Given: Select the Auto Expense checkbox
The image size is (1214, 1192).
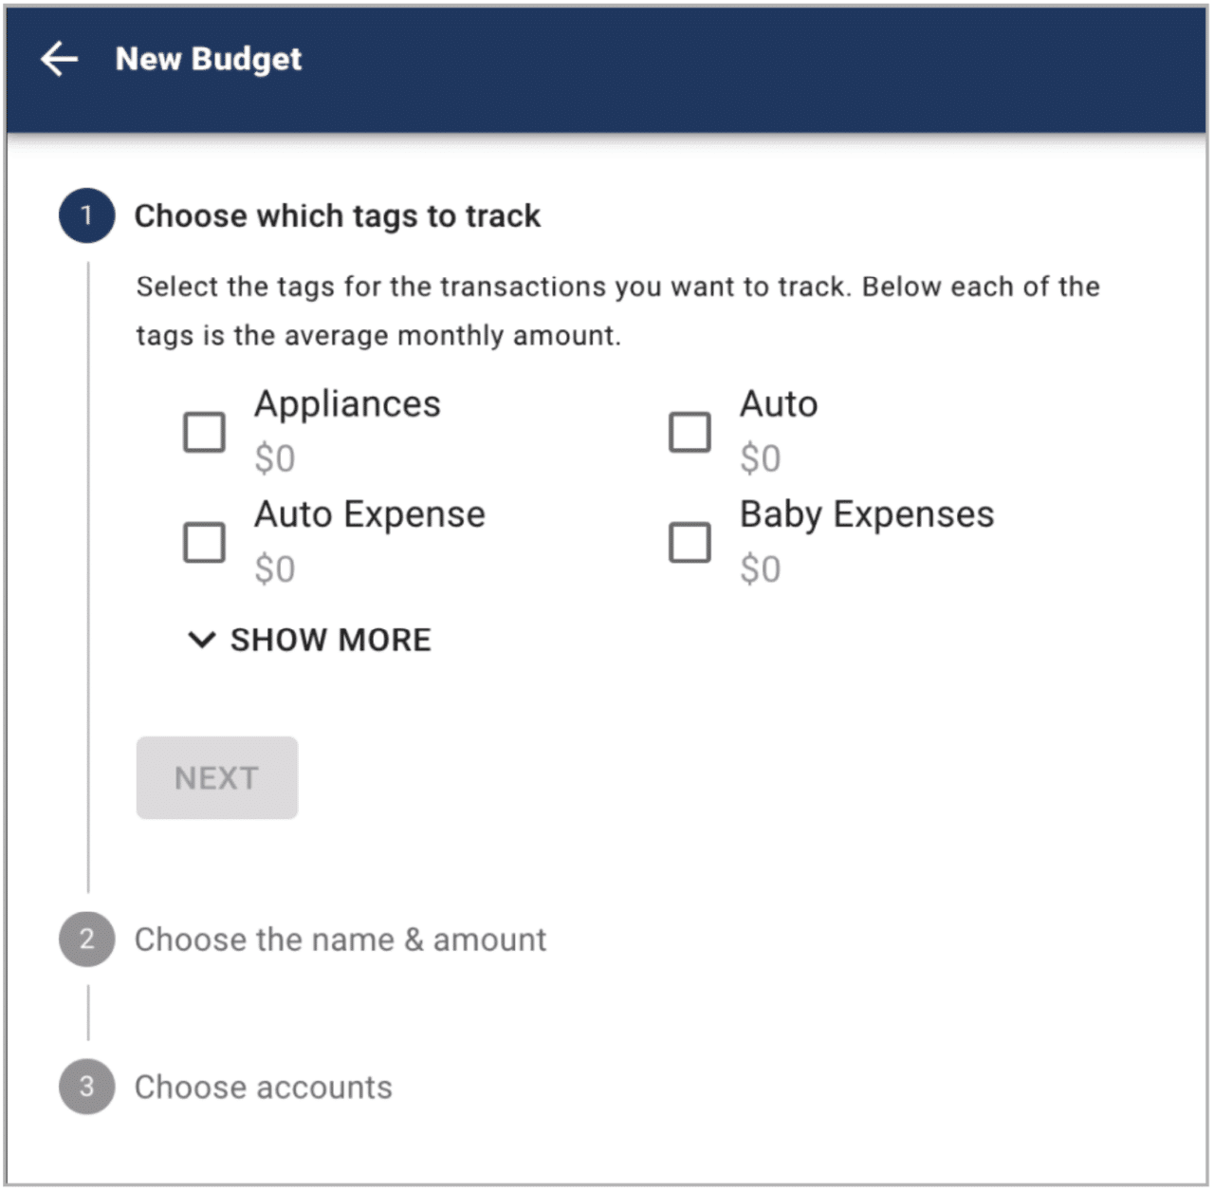Looking at the screenshot, I should click(x=202, y=542).
